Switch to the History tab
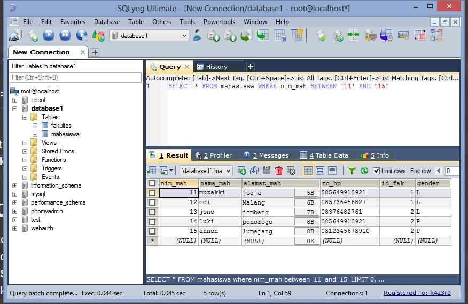 pyautogui.click(x=217, y=67)
